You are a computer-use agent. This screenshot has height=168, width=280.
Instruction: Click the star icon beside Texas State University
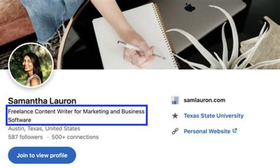pyautogui.click(x=175, y=116)
